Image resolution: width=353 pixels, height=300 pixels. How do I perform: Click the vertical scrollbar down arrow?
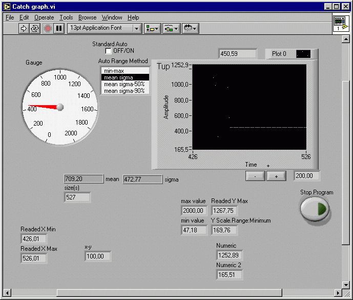coord(346,285)
